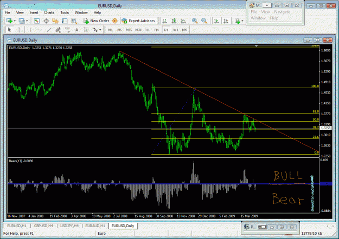The height and width of the screenshot is (239, 339).
Task: Click up-arrow button in small M.. window
Action: tap(267, 5)
